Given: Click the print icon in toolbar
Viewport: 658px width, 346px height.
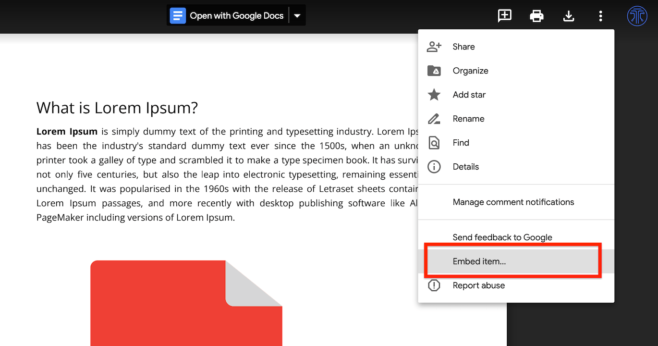Looking at the screenshot, I should coord(536,16).
